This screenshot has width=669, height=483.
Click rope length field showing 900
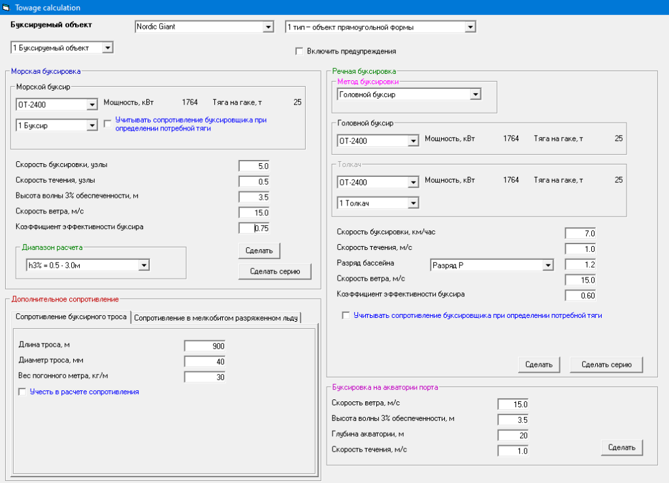[204, 346]
